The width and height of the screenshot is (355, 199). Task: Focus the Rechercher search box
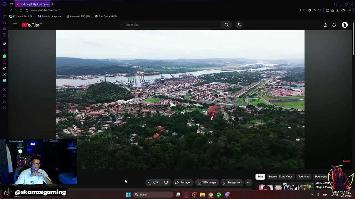pyautogui.click(x=171, y=25)
